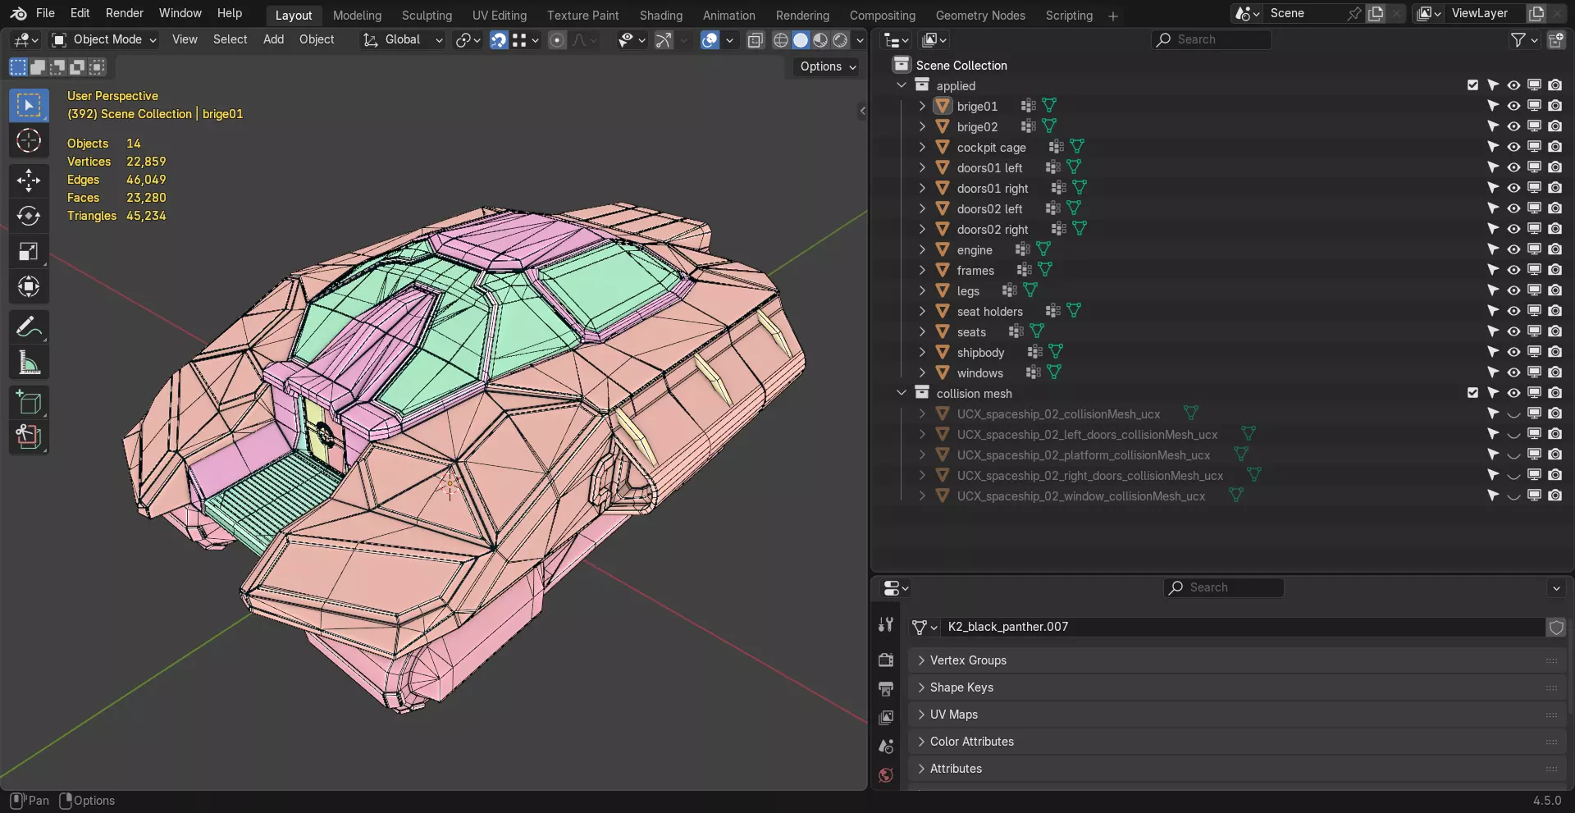
Task: Switch to rendered viewport shading
Action: pos(840,39)
